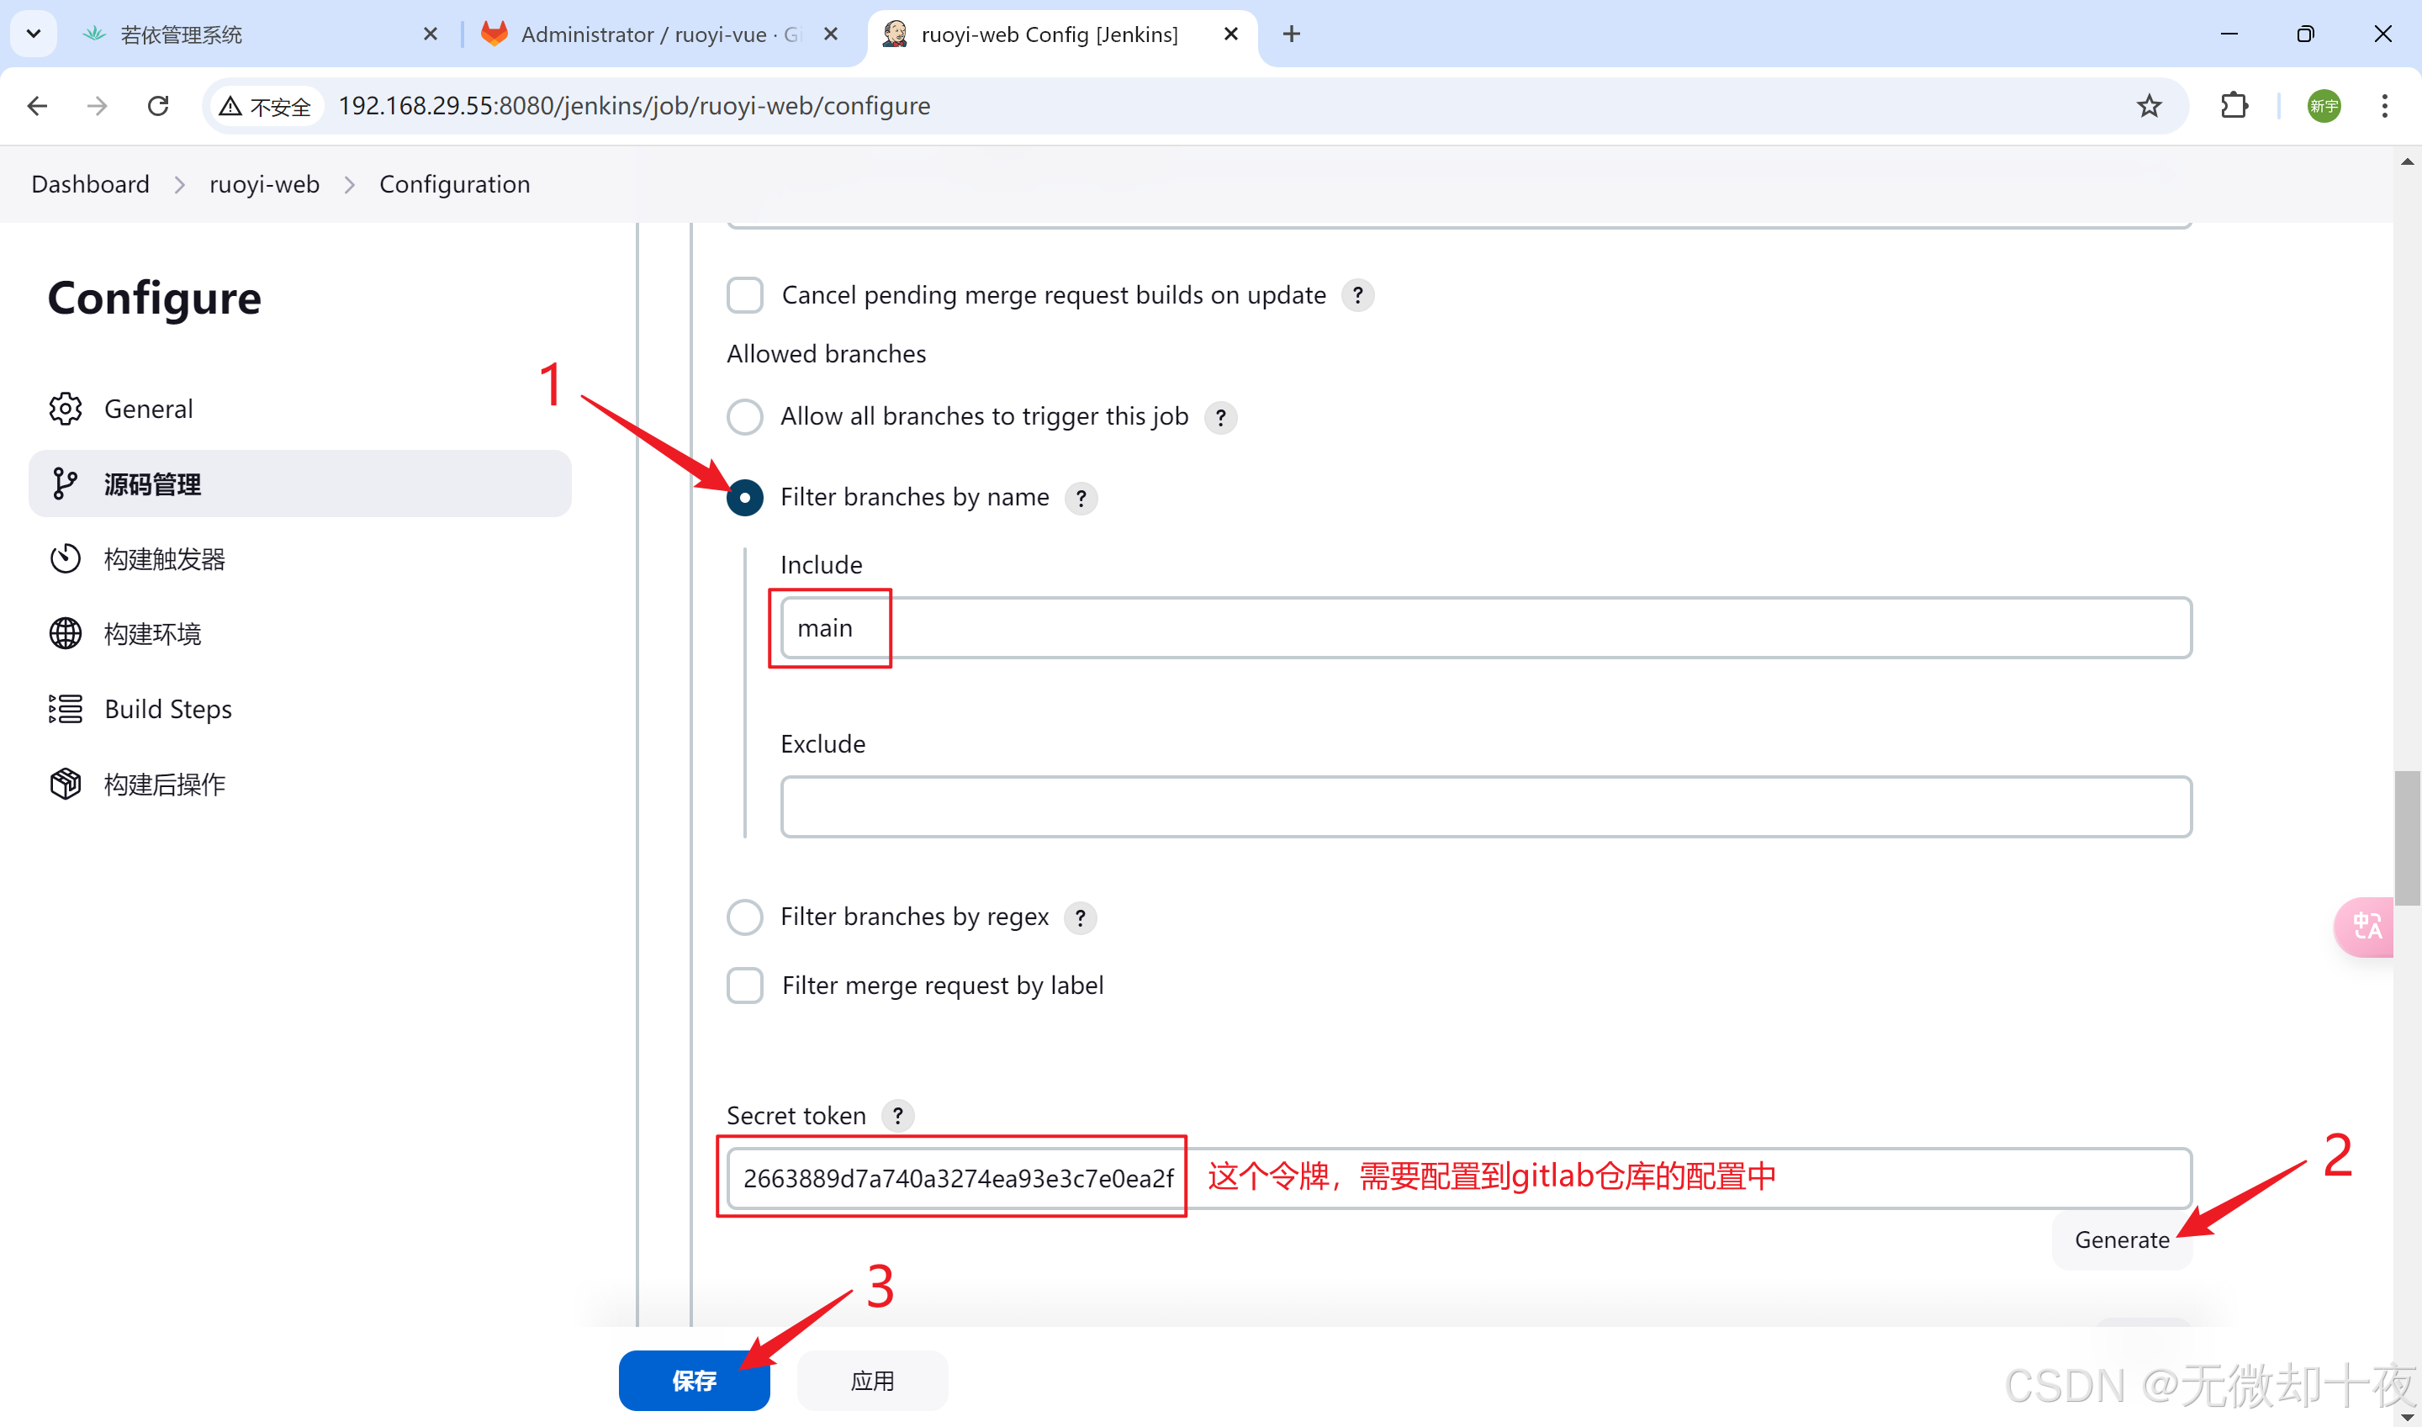
Task: Expand breadcrumb chevron after Dashboard
Action: (180, 185)
